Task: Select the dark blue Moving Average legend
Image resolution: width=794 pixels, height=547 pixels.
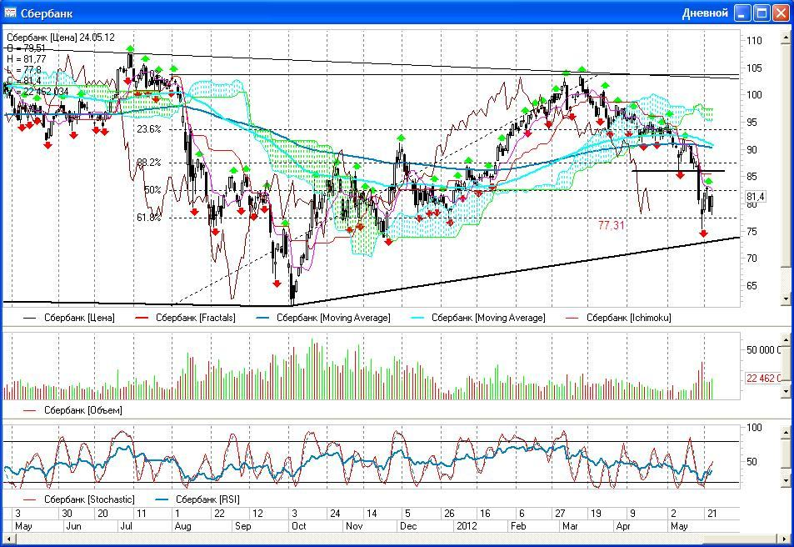Action: pyautogui.click(x=323, y=318)
